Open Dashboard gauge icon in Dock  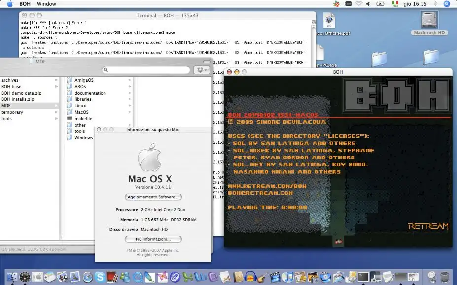tap(25, 277)
